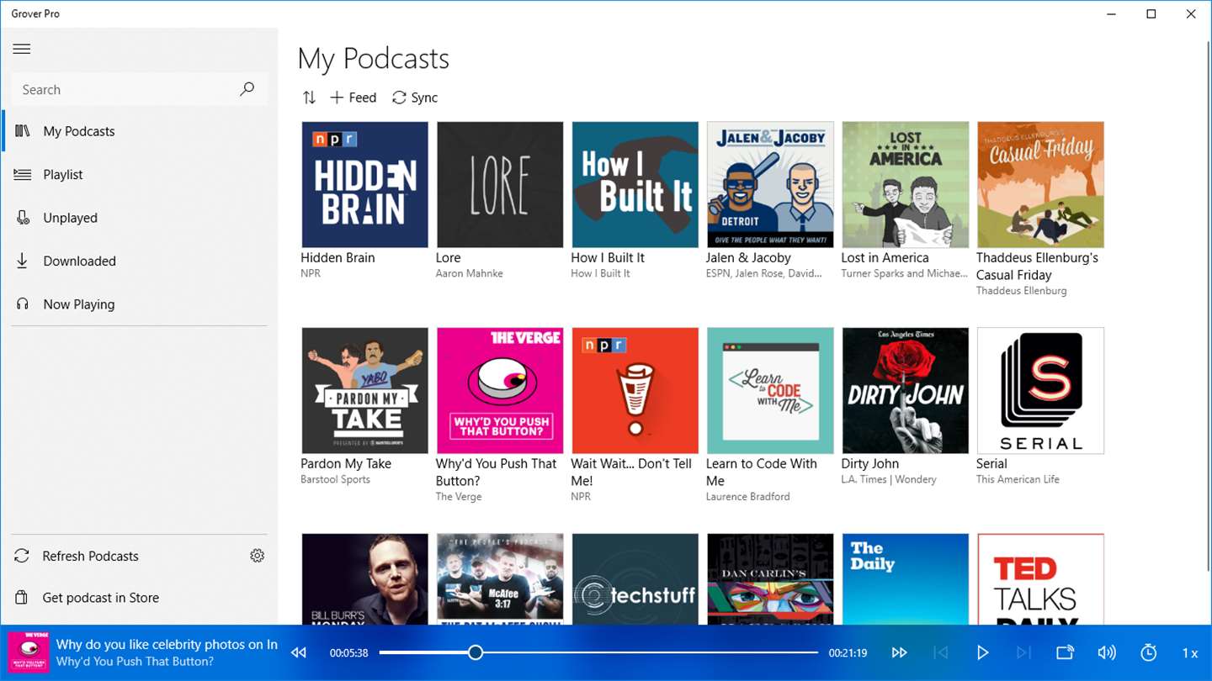Open the Now Playing view

click(140, 304)
